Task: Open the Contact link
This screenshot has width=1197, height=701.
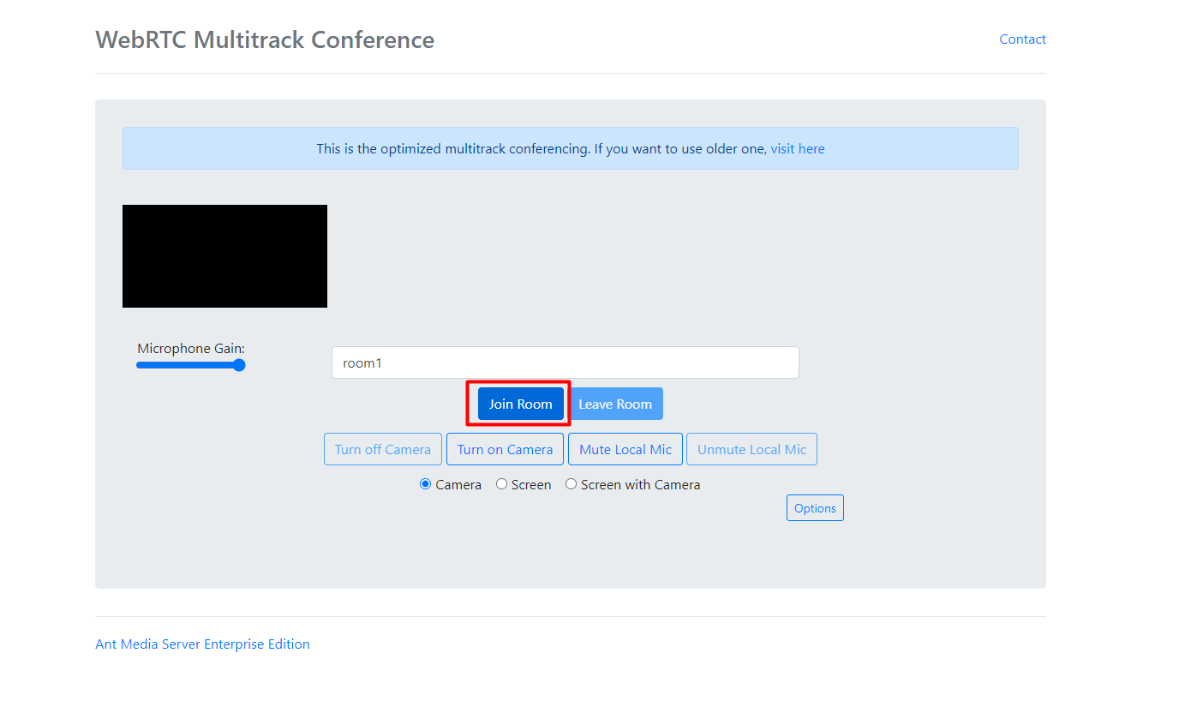Action: 1022,39
